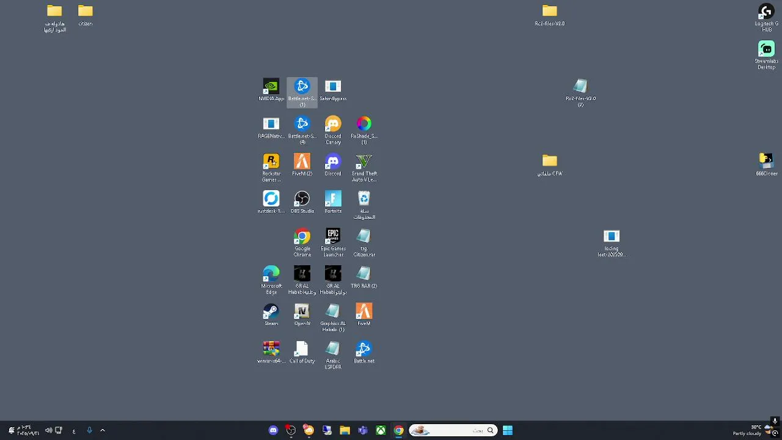
Task: Select the loding file icon on the desktop
Action: pyautogui.click(x=612, y=243)
